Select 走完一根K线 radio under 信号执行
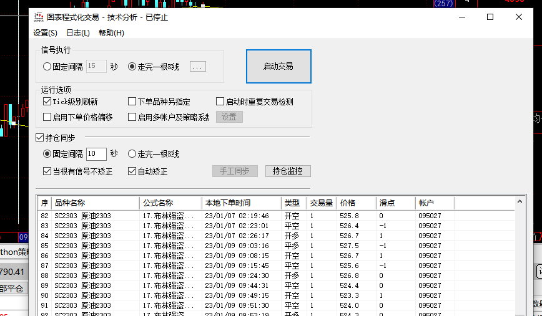 [x=132, y=66]
